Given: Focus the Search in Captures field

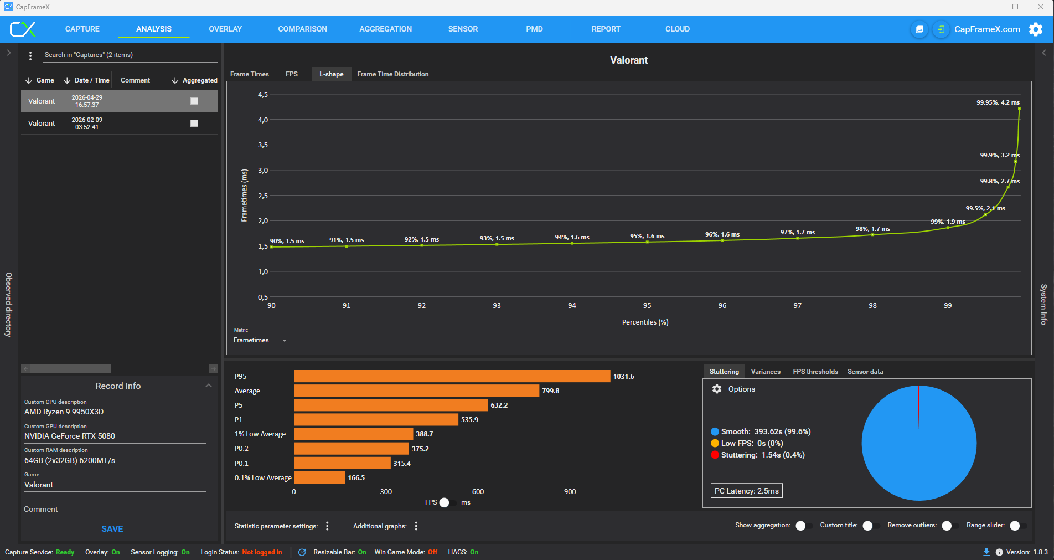Looking at the screenshot, I should 131,55.
